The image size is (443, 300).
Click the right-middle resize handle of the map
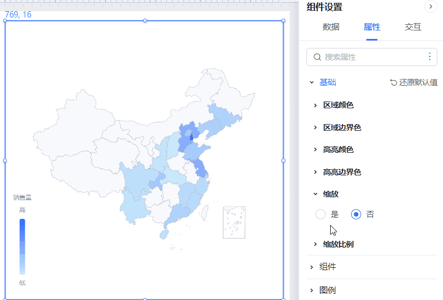[x=283, y=161]
